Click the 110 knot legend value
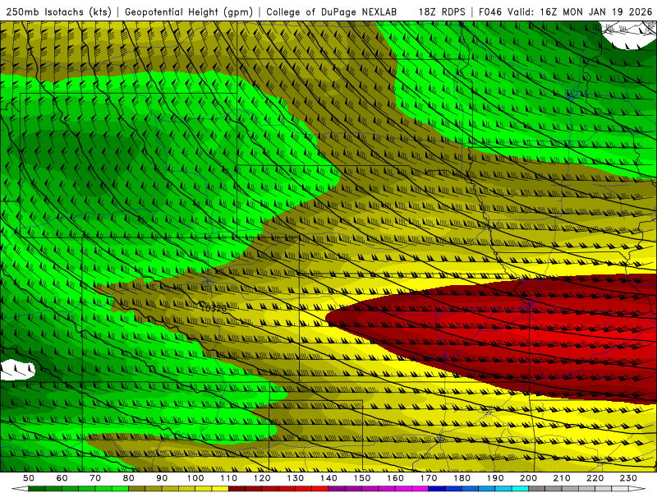 tap(229, 478)
